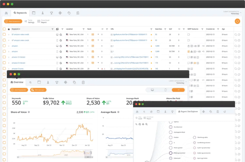245x162 pixels.
Task: Tick the checkbox for the second amazon 0 interest row
Action: [x=4, y=63]
